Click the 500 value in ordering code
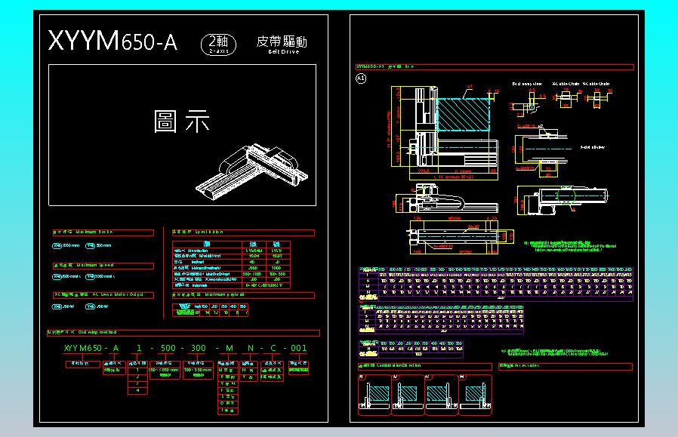The width and height of the screenshot is (678, 437). coord(168,348)
